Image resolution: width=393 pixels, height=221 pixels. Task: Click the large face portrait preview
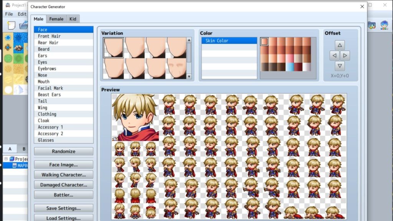pyautogui.click(x=135, y=117)
